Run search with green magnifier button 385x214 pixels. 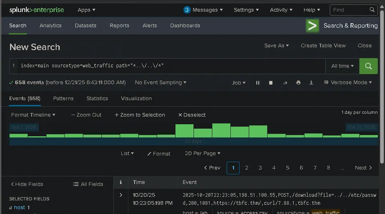point(368,66)
